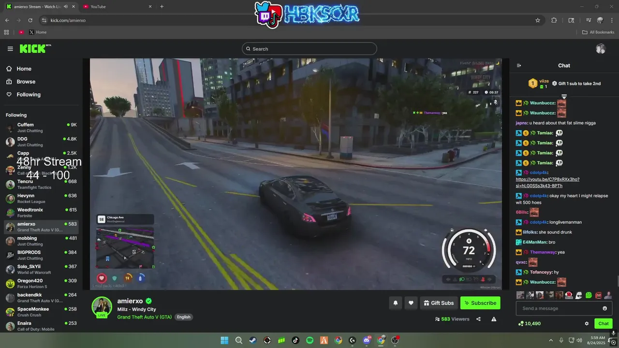Open the DDG channel in Following list

(x=41, y=142)
